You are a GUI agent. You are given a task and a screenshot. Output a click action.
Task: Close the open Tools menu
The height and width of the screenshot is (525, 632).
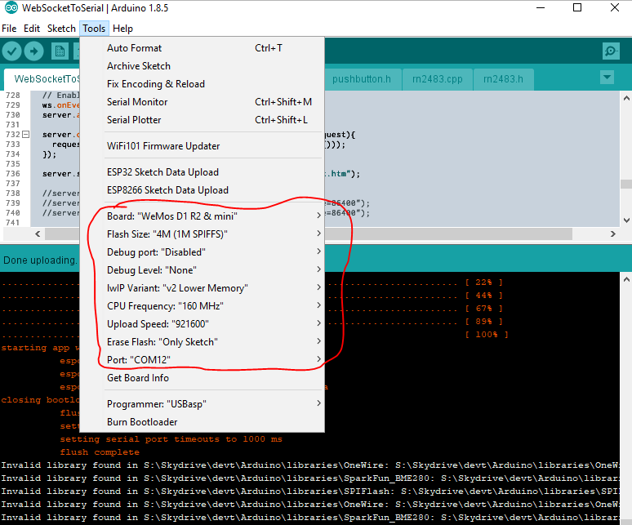coord(94,29)
